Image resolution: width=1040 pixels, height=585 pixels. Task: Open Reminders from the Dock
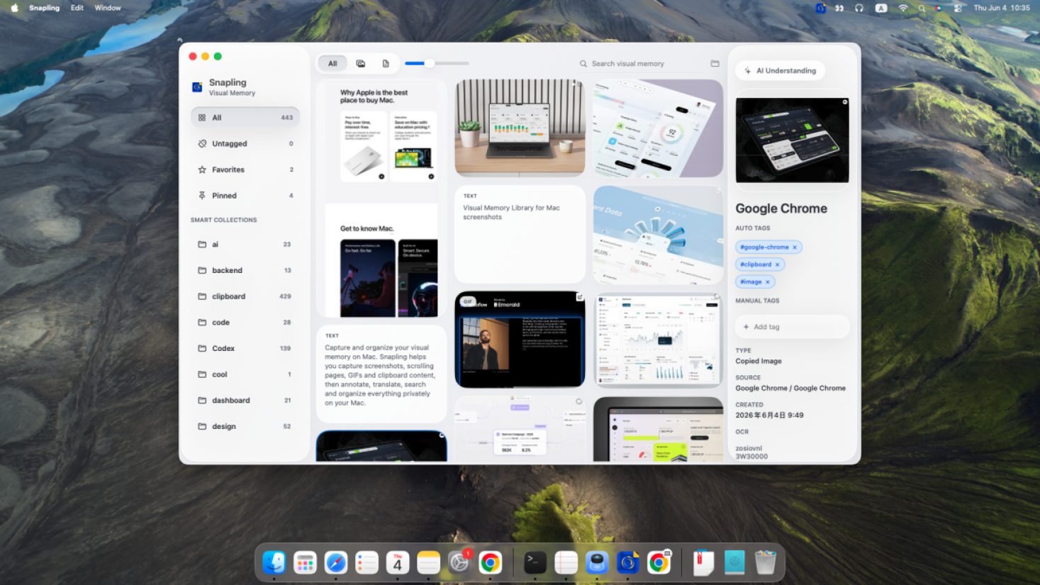pos(367,563)
